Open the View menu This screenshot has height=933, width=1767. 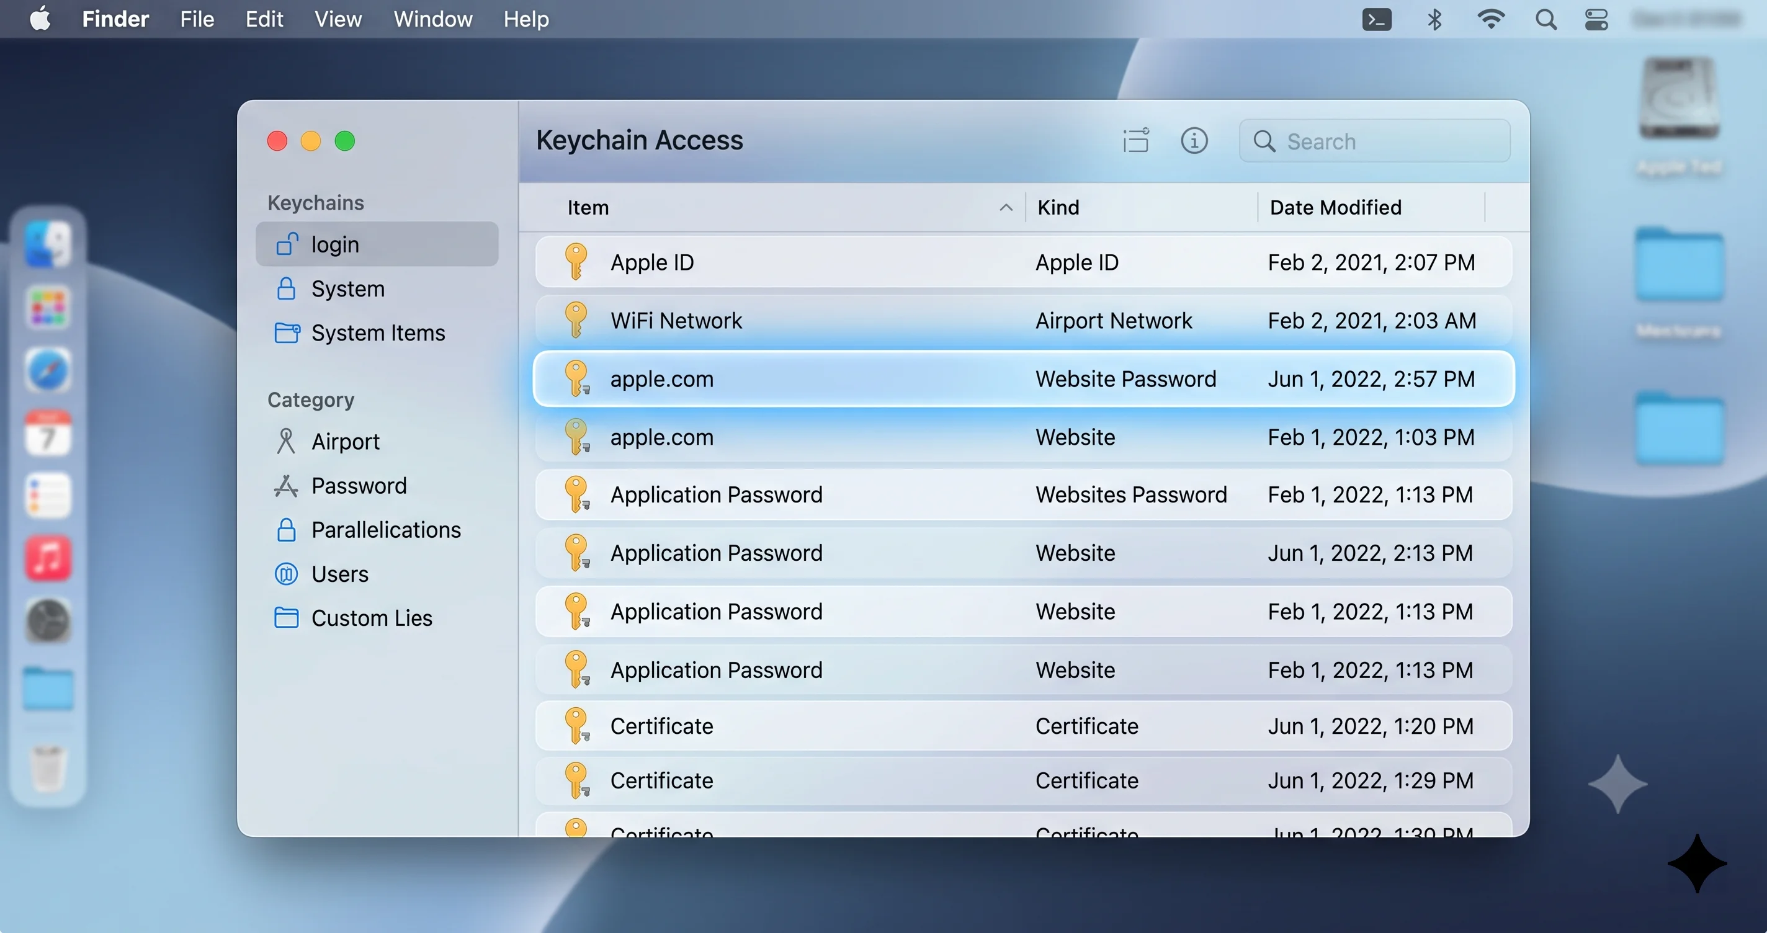(x=338, y=19)
